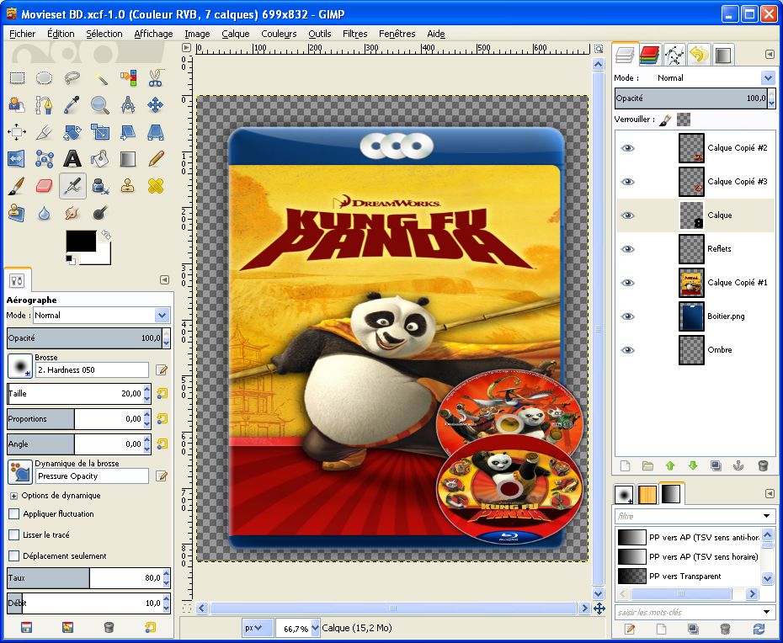The image size is (783, 643).
Task: Open the Couleurs menu
Action: pos(279,34)
